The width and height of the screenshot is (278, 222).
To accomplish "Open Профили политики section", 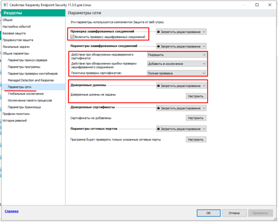I will coord(16,114).
